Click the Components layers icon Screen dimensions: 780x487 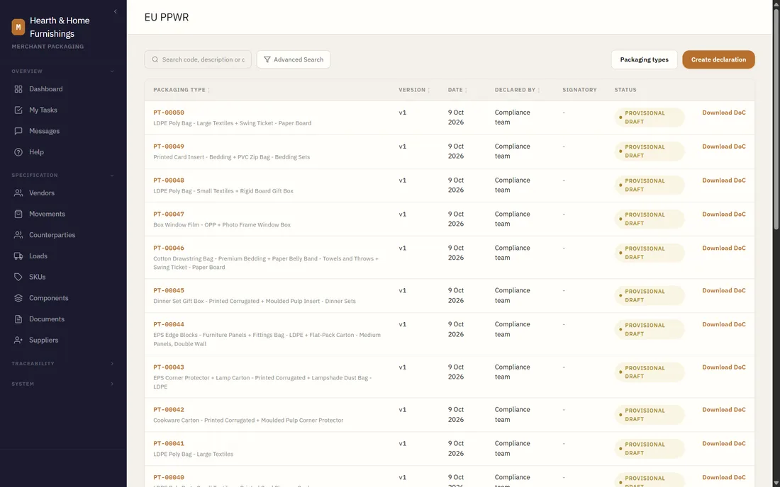click(x=18, y=298)
